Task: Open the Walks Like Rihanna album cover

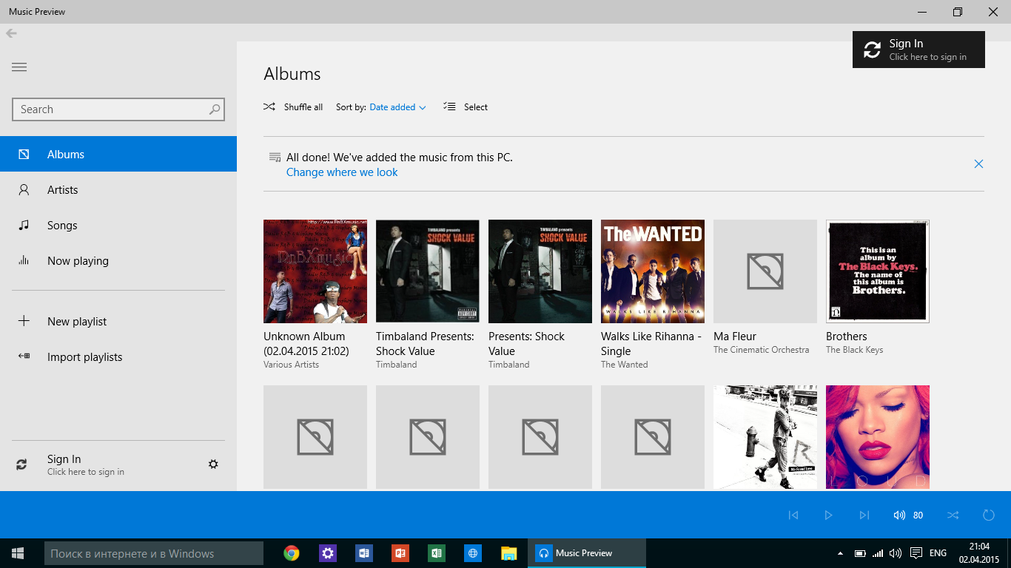Action: click(x=653, y=271)
